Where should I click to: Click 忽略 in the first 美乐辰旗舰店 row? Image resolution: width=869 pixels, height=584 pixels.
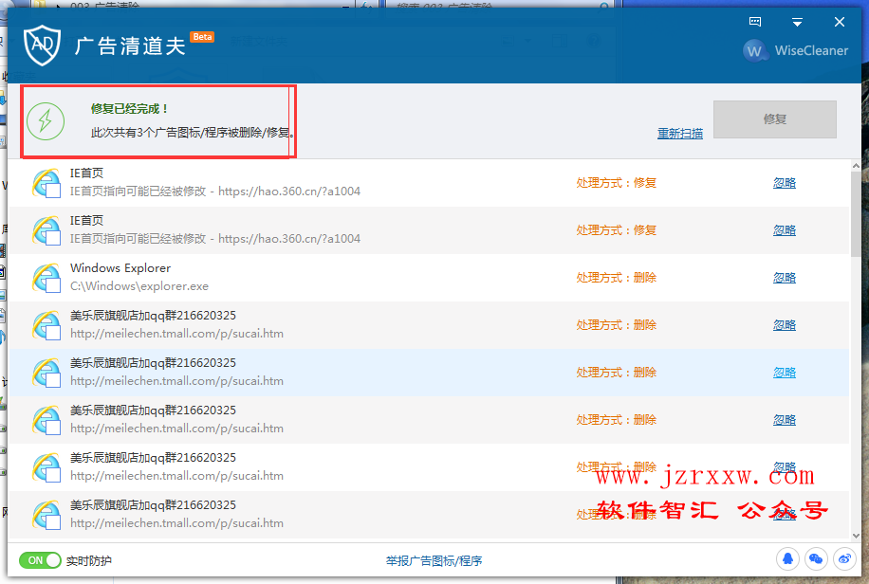pyautogui.click(x=785, y=324)
